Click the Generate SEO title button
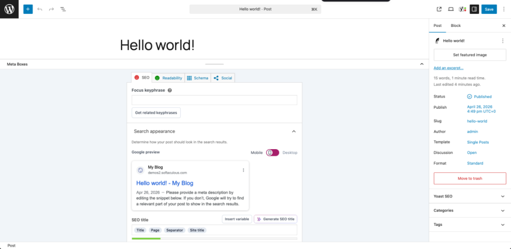The width and height of the screenshot is (511, 249). 275,219
